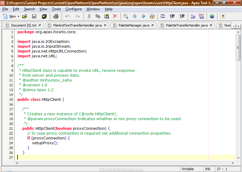242x172 pixels.
Task: Open the Help menu
Action: (x=109, y=9)
